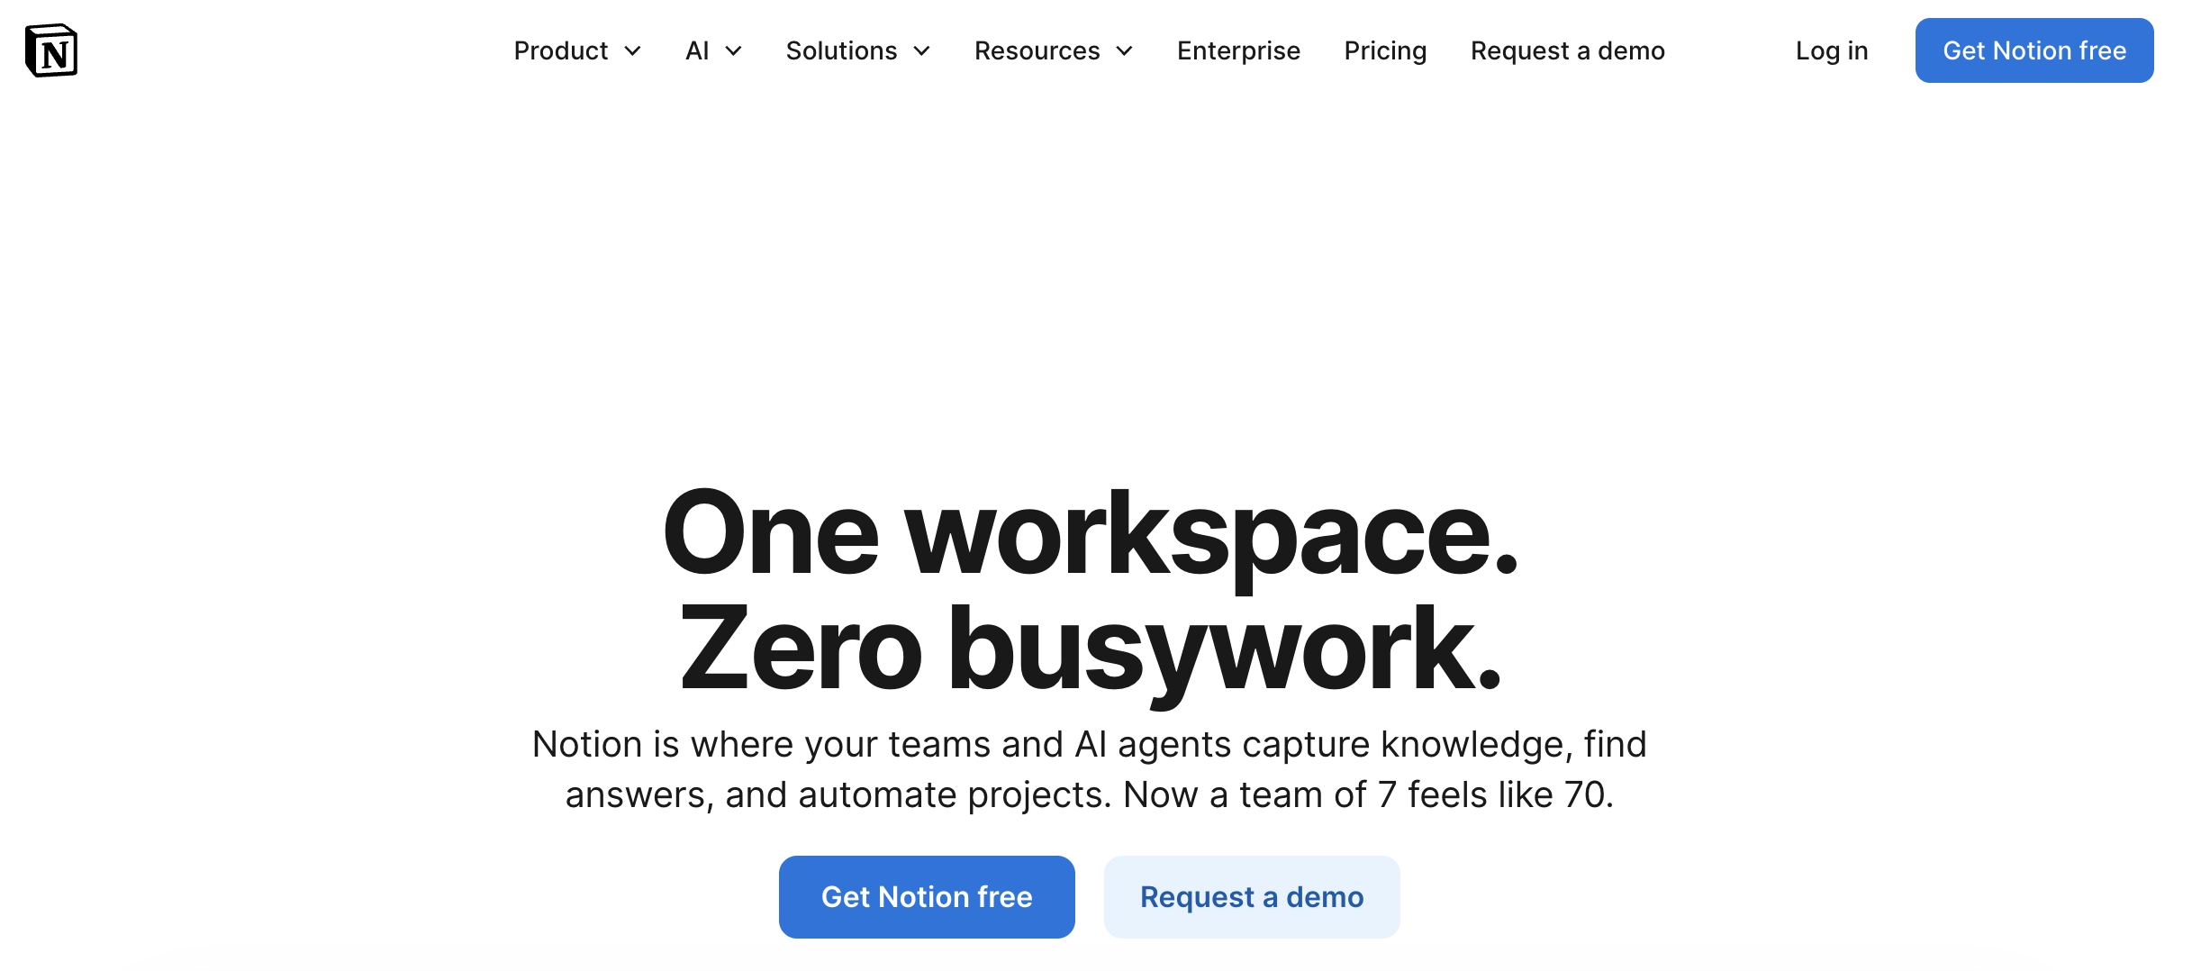Click the content peeking at the page bottom
The width and height of the screenshot is (2192, 971).
pos(1096,966)
